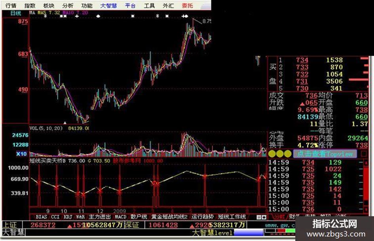Click the 日线 period label
Screen dimensions: 374x241
[x=15, y=13]
